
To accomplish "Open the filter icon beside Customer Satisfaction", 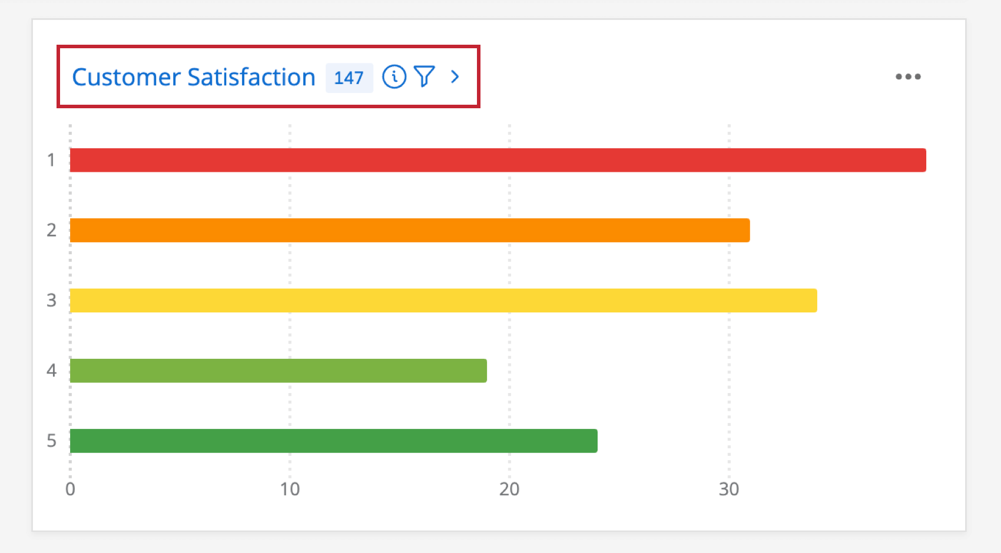I will 425,76.
